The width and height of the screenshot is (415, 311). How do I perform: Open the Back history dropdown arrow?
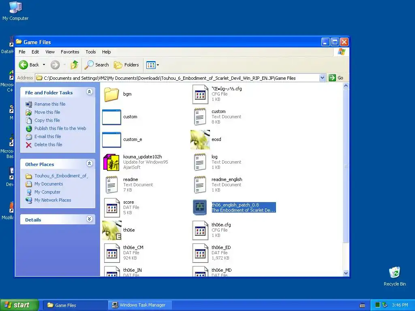pyautogui.click(x=44, y=65)
